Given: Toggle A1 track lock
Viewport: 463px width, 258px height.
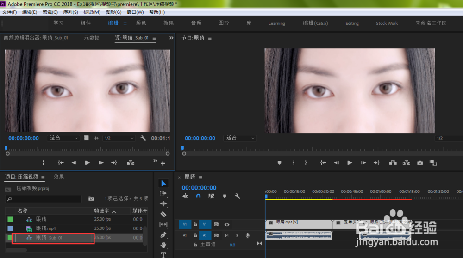Looking at the screenshot, I should click(x=195, y=235).
